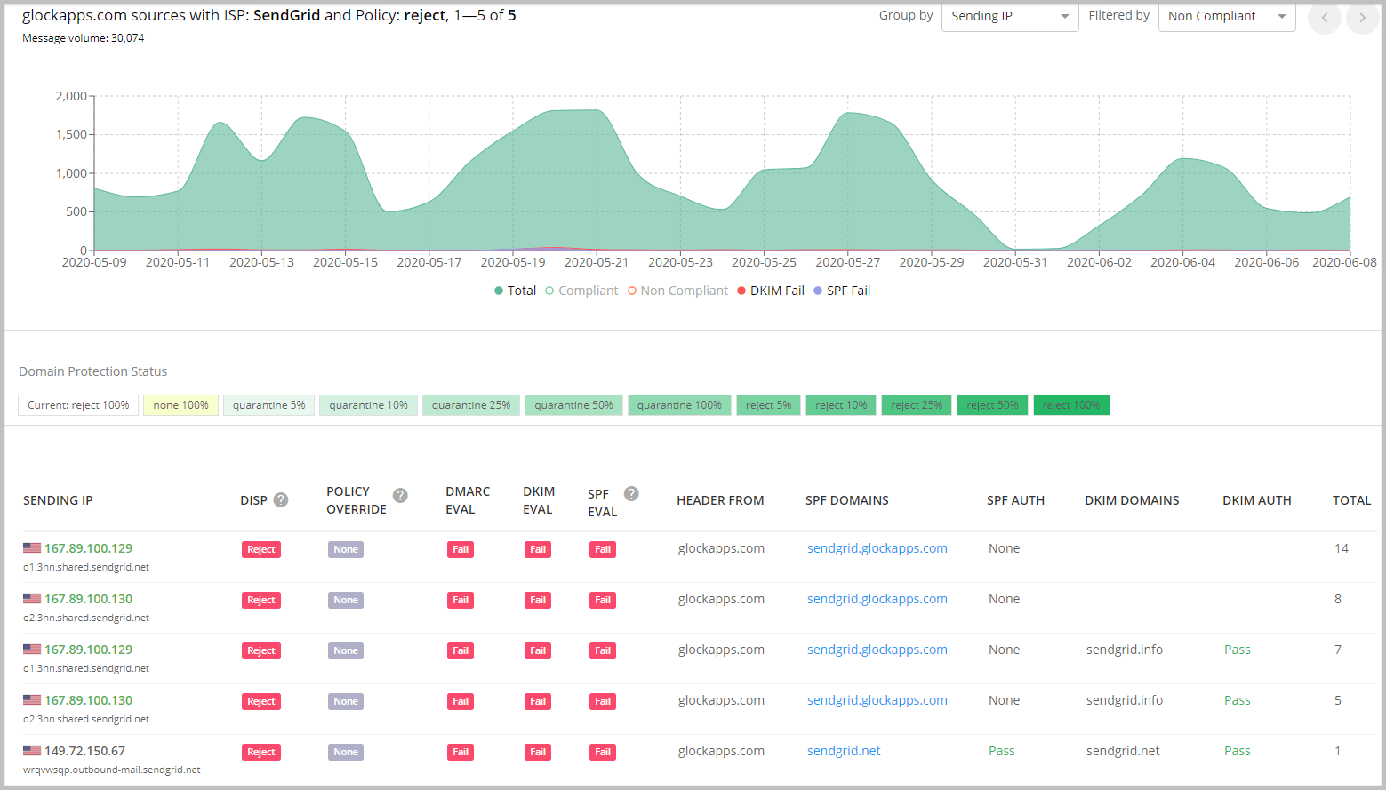Toggle the DKIM Fail series in legend
The height and width of the screenshot is (790, 1386).
point(771,291)
